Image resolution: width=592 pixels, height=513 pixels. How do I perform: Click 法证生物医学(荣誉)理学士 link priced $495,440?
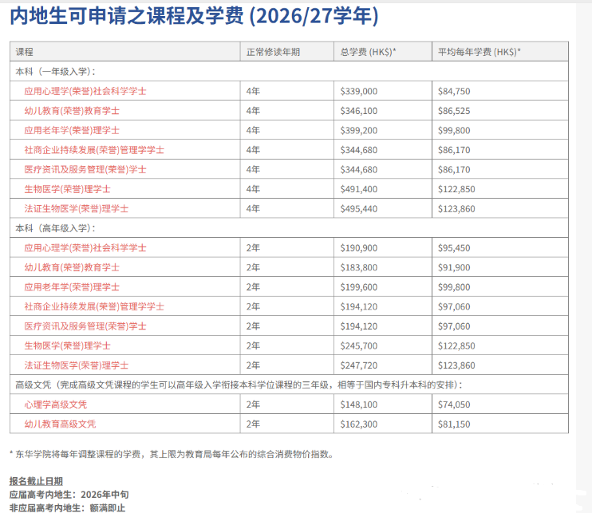[x=76, y=208]
